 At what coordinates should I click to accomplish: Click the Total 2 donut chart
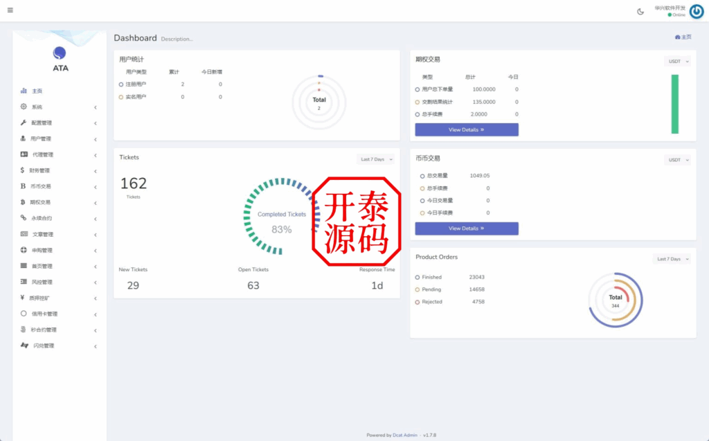click(318, 102)
